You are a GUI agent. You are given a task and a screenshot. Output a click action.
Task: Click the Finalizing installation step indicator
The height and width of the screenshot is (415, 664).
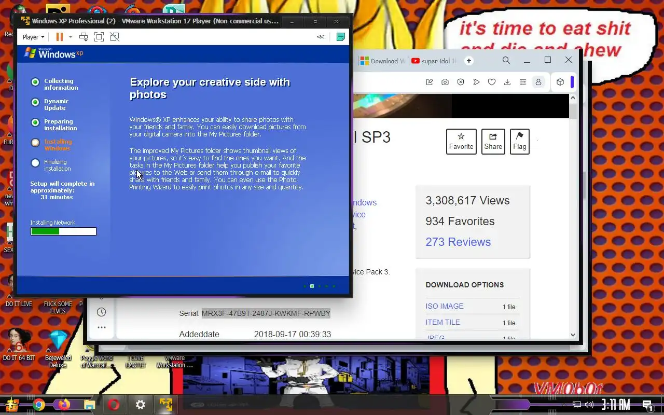35,163
